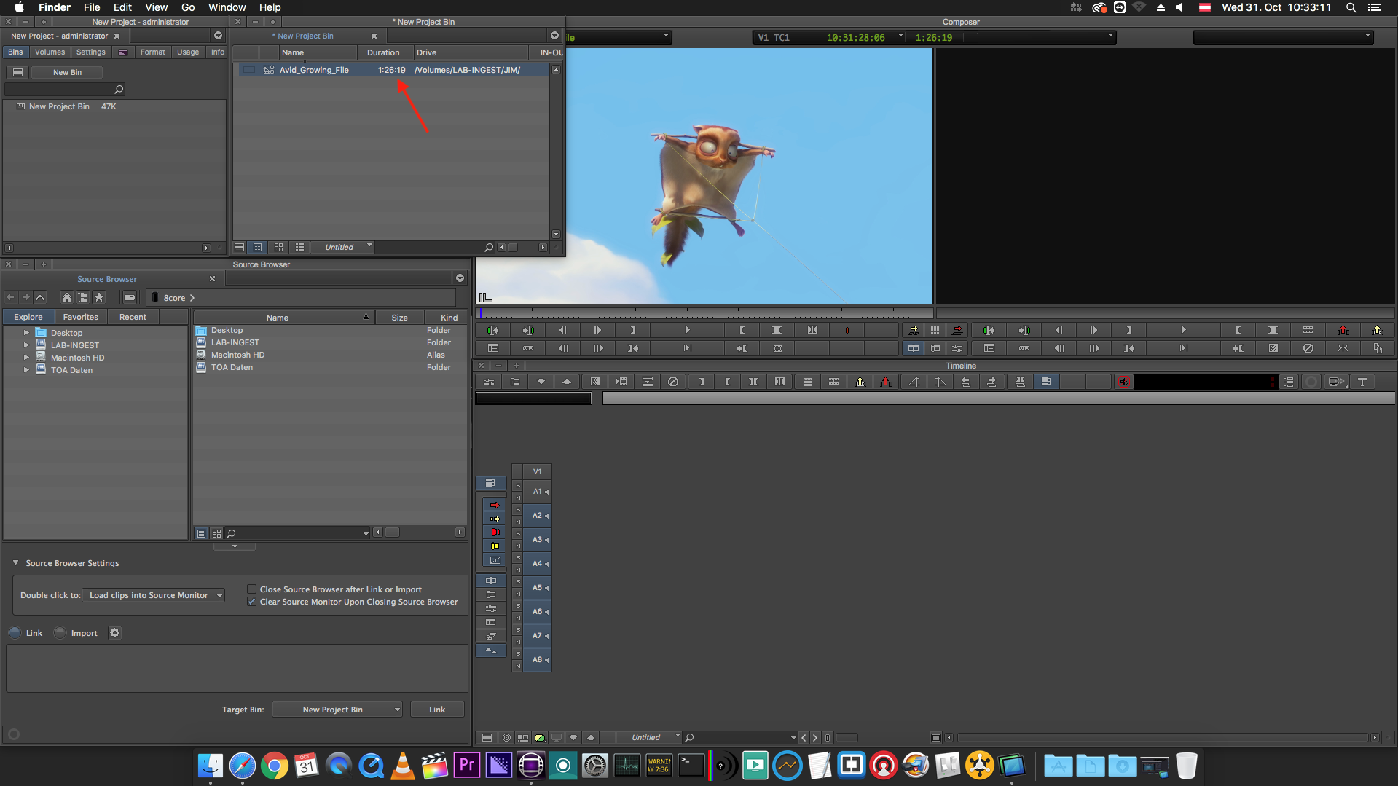Enable the Transition Manipulation smart tool
The width and height of the screenshot is (1398, 786).
pyautogui.click(x=495, y=560)
